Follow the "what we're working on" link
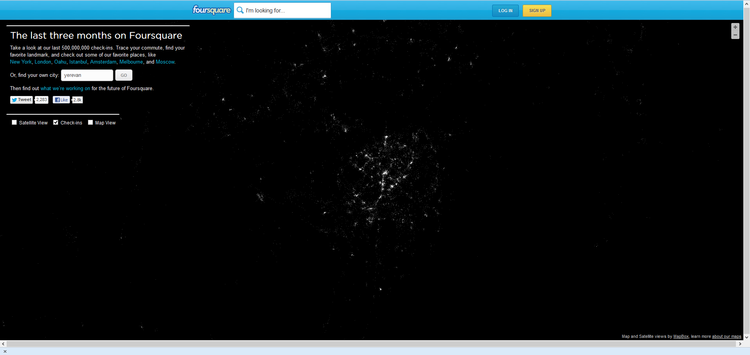Screen dimensions: 750x355 coord(65,89)
